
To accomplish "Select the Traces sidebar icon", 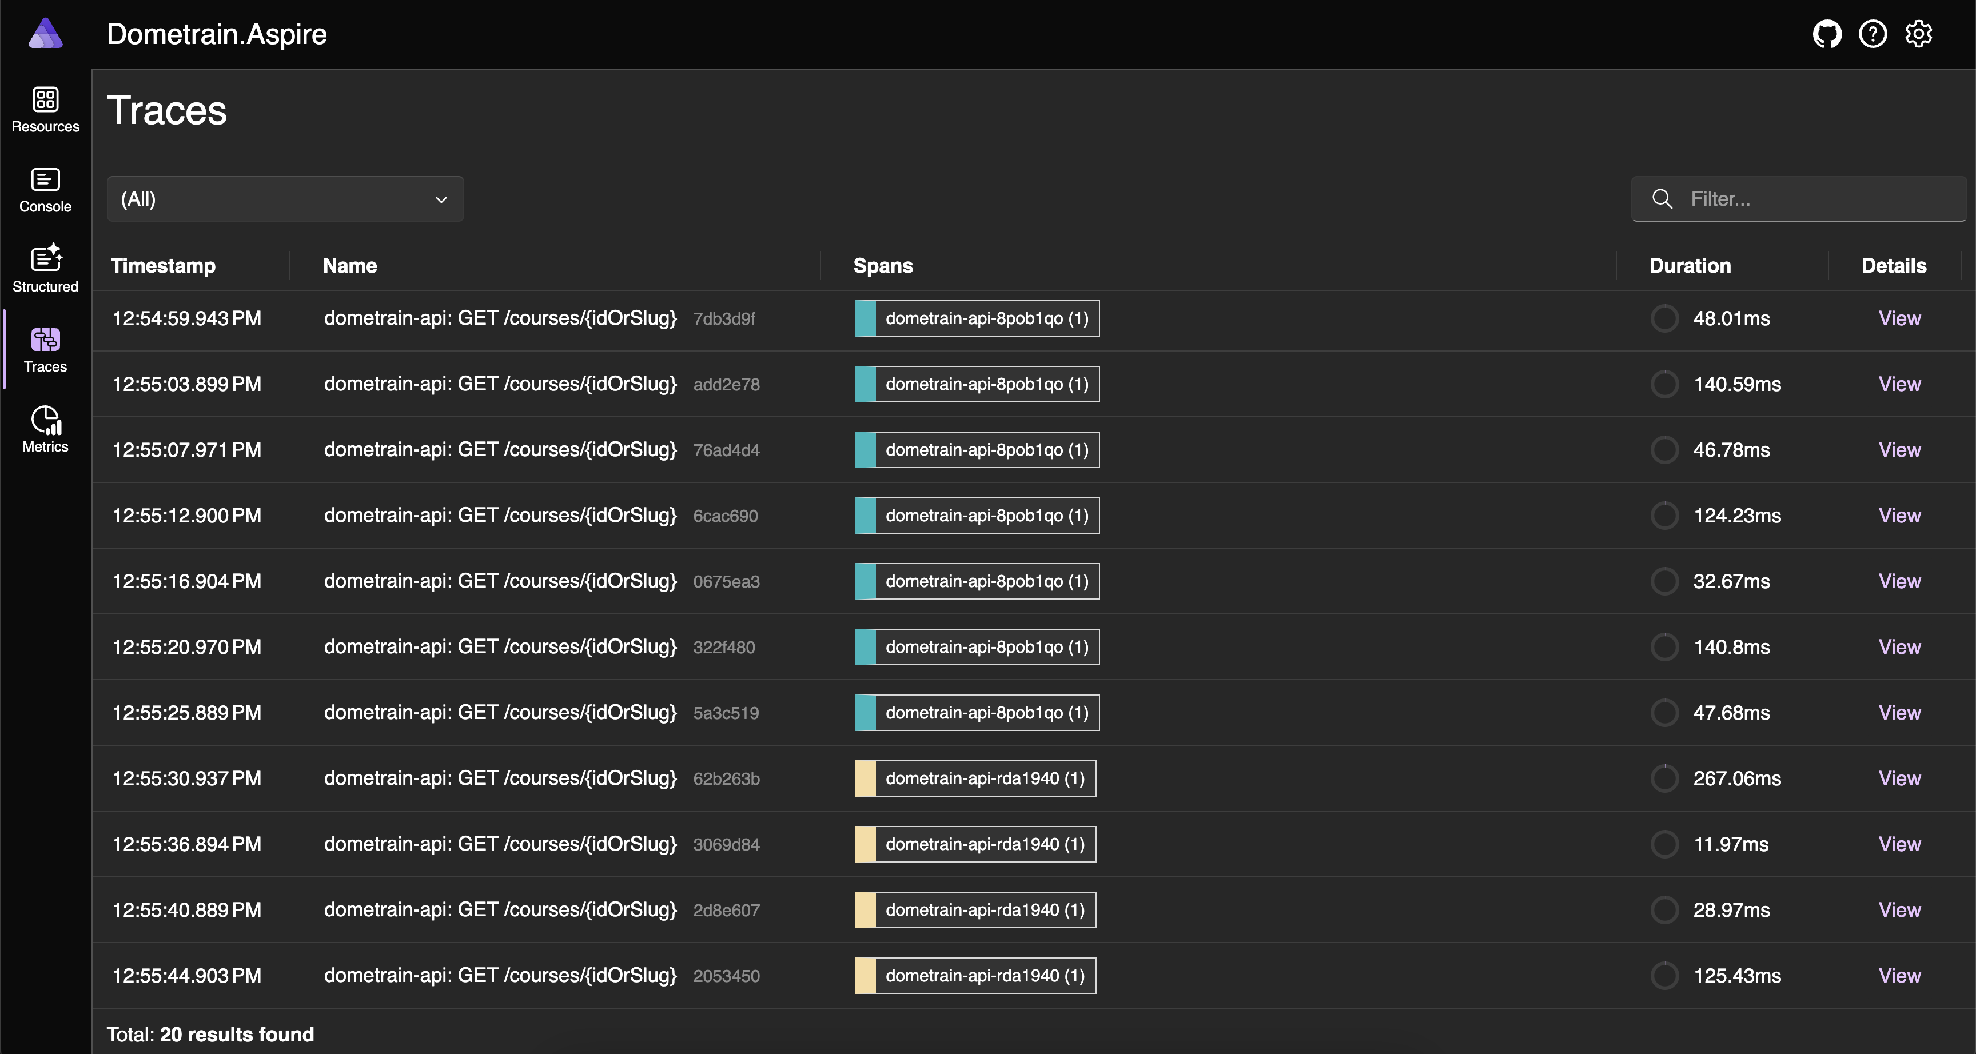I will pyautogui.click(x=45, y=340).
